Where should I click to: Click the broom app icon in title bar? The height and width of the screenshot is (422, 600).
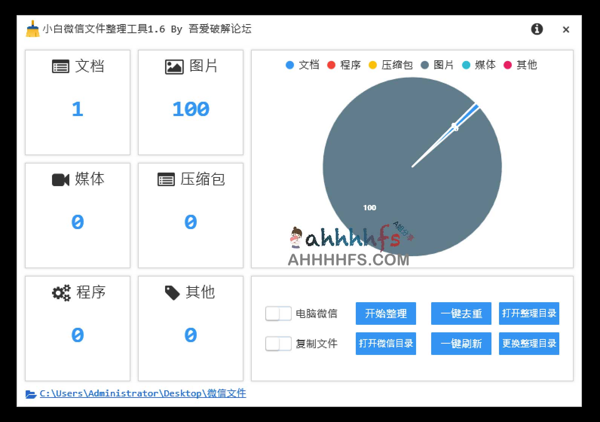click(32, 29)
